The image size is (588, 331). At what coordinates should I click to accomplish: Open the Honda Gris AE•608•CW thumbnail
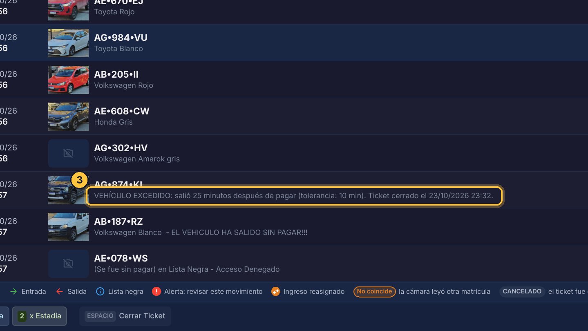[x=68, y=116]
